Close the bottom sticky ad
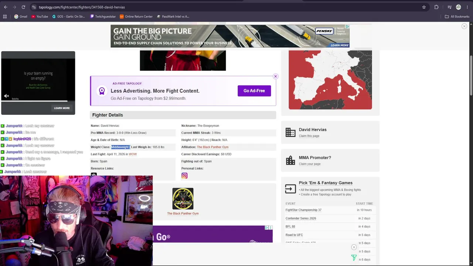This screenshot has width=473, height=266. tap(354, 247)
